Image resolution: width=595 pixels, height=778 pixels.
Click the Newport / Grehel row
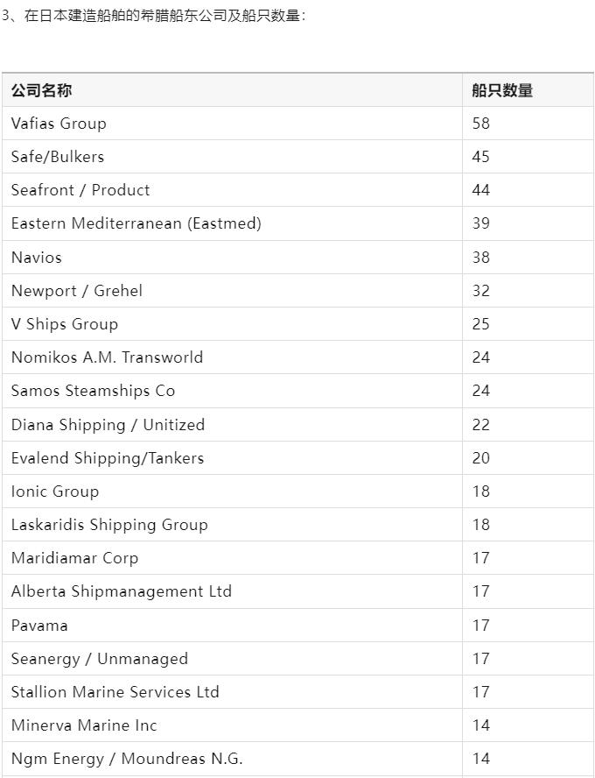tap(297, 291)
